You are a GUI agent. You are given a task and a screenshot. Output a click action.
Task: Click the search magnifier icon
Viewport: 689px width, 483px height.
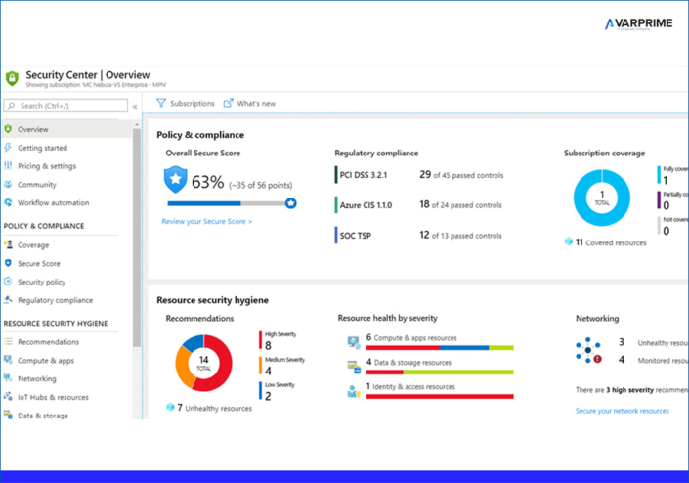click(12, 106)
